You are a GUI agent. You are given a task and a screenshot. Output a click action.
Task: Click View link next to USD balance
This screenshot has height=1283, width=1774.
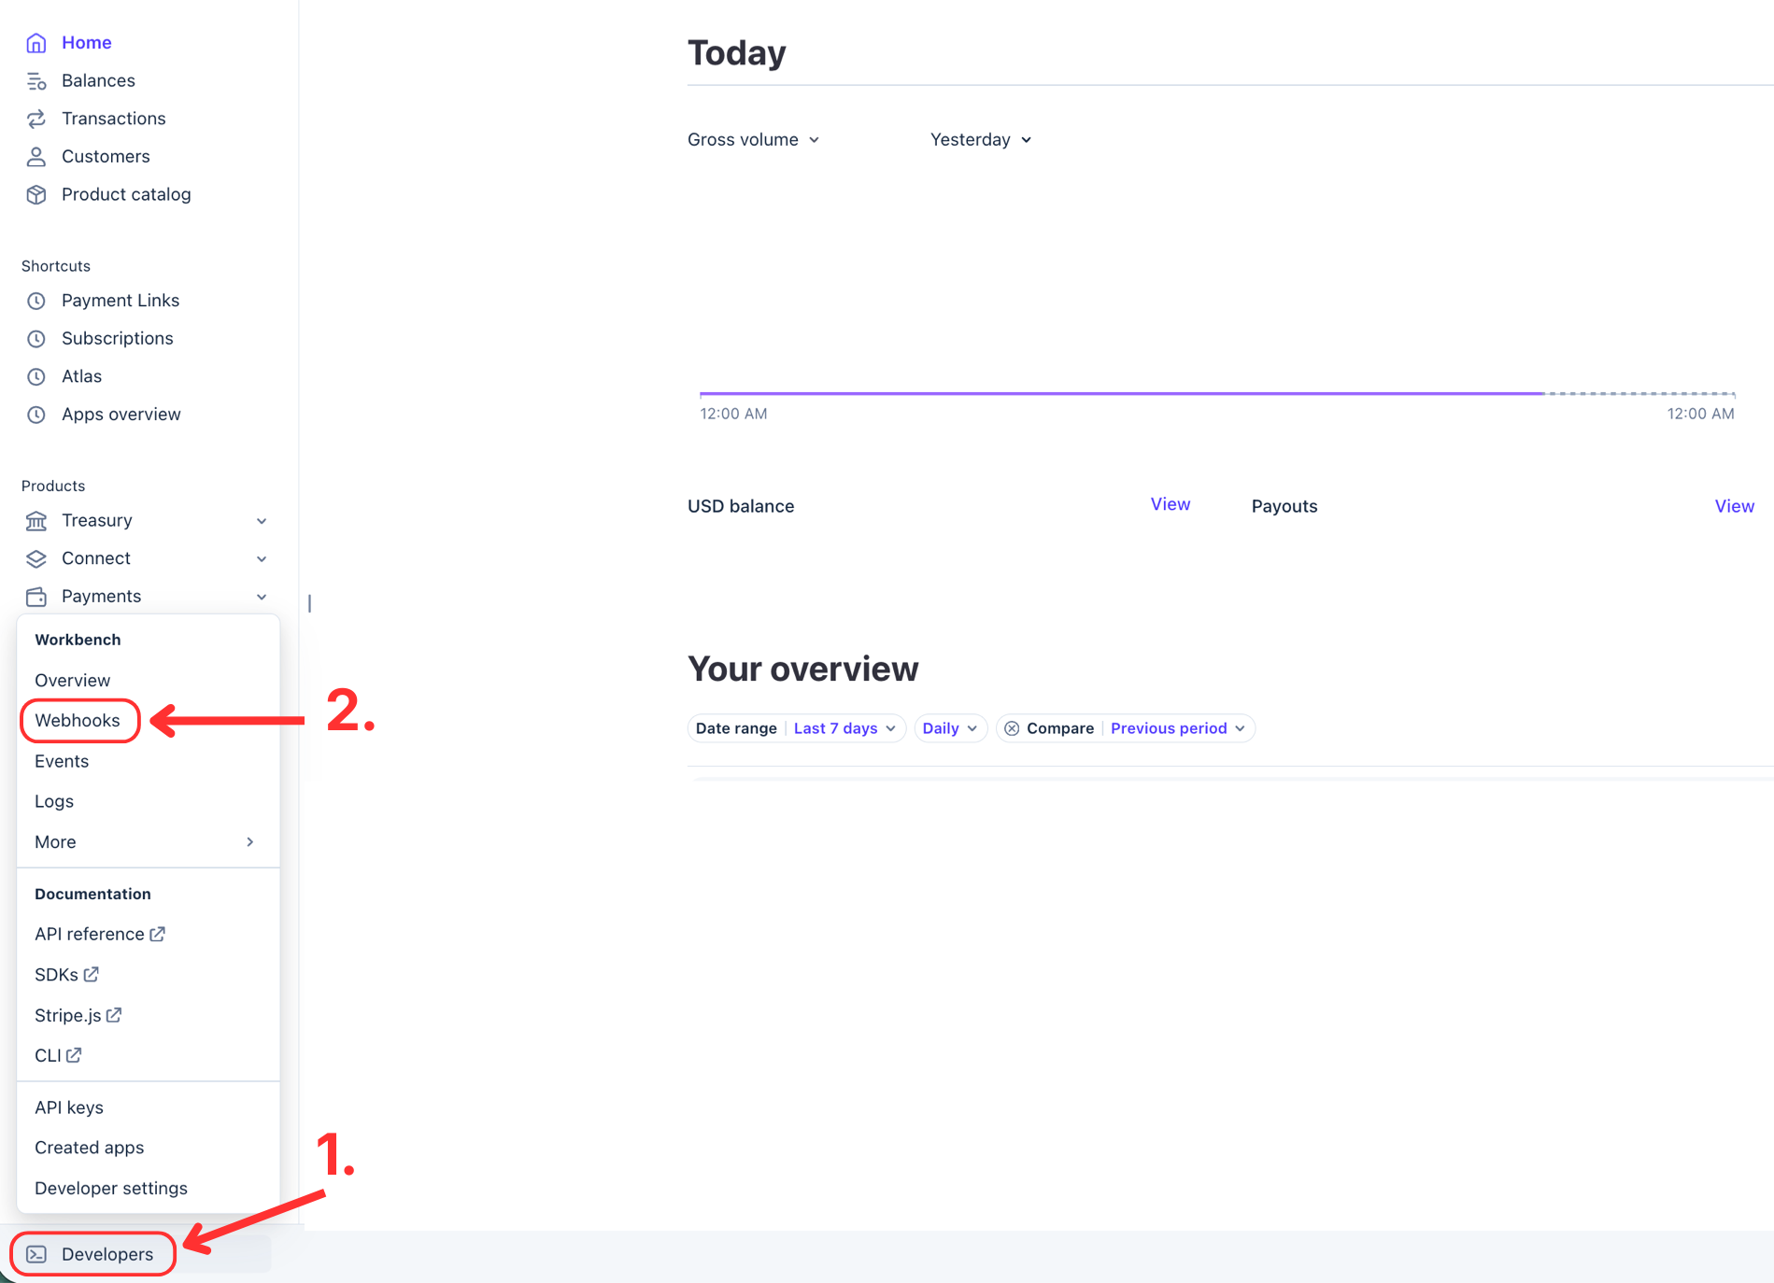pyautogui.click(x=1170, y=504)
